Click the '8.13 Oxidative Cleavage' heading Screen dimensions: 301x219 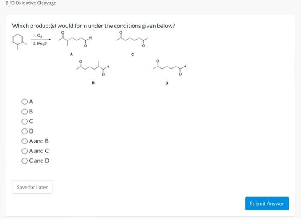(28, 3)
